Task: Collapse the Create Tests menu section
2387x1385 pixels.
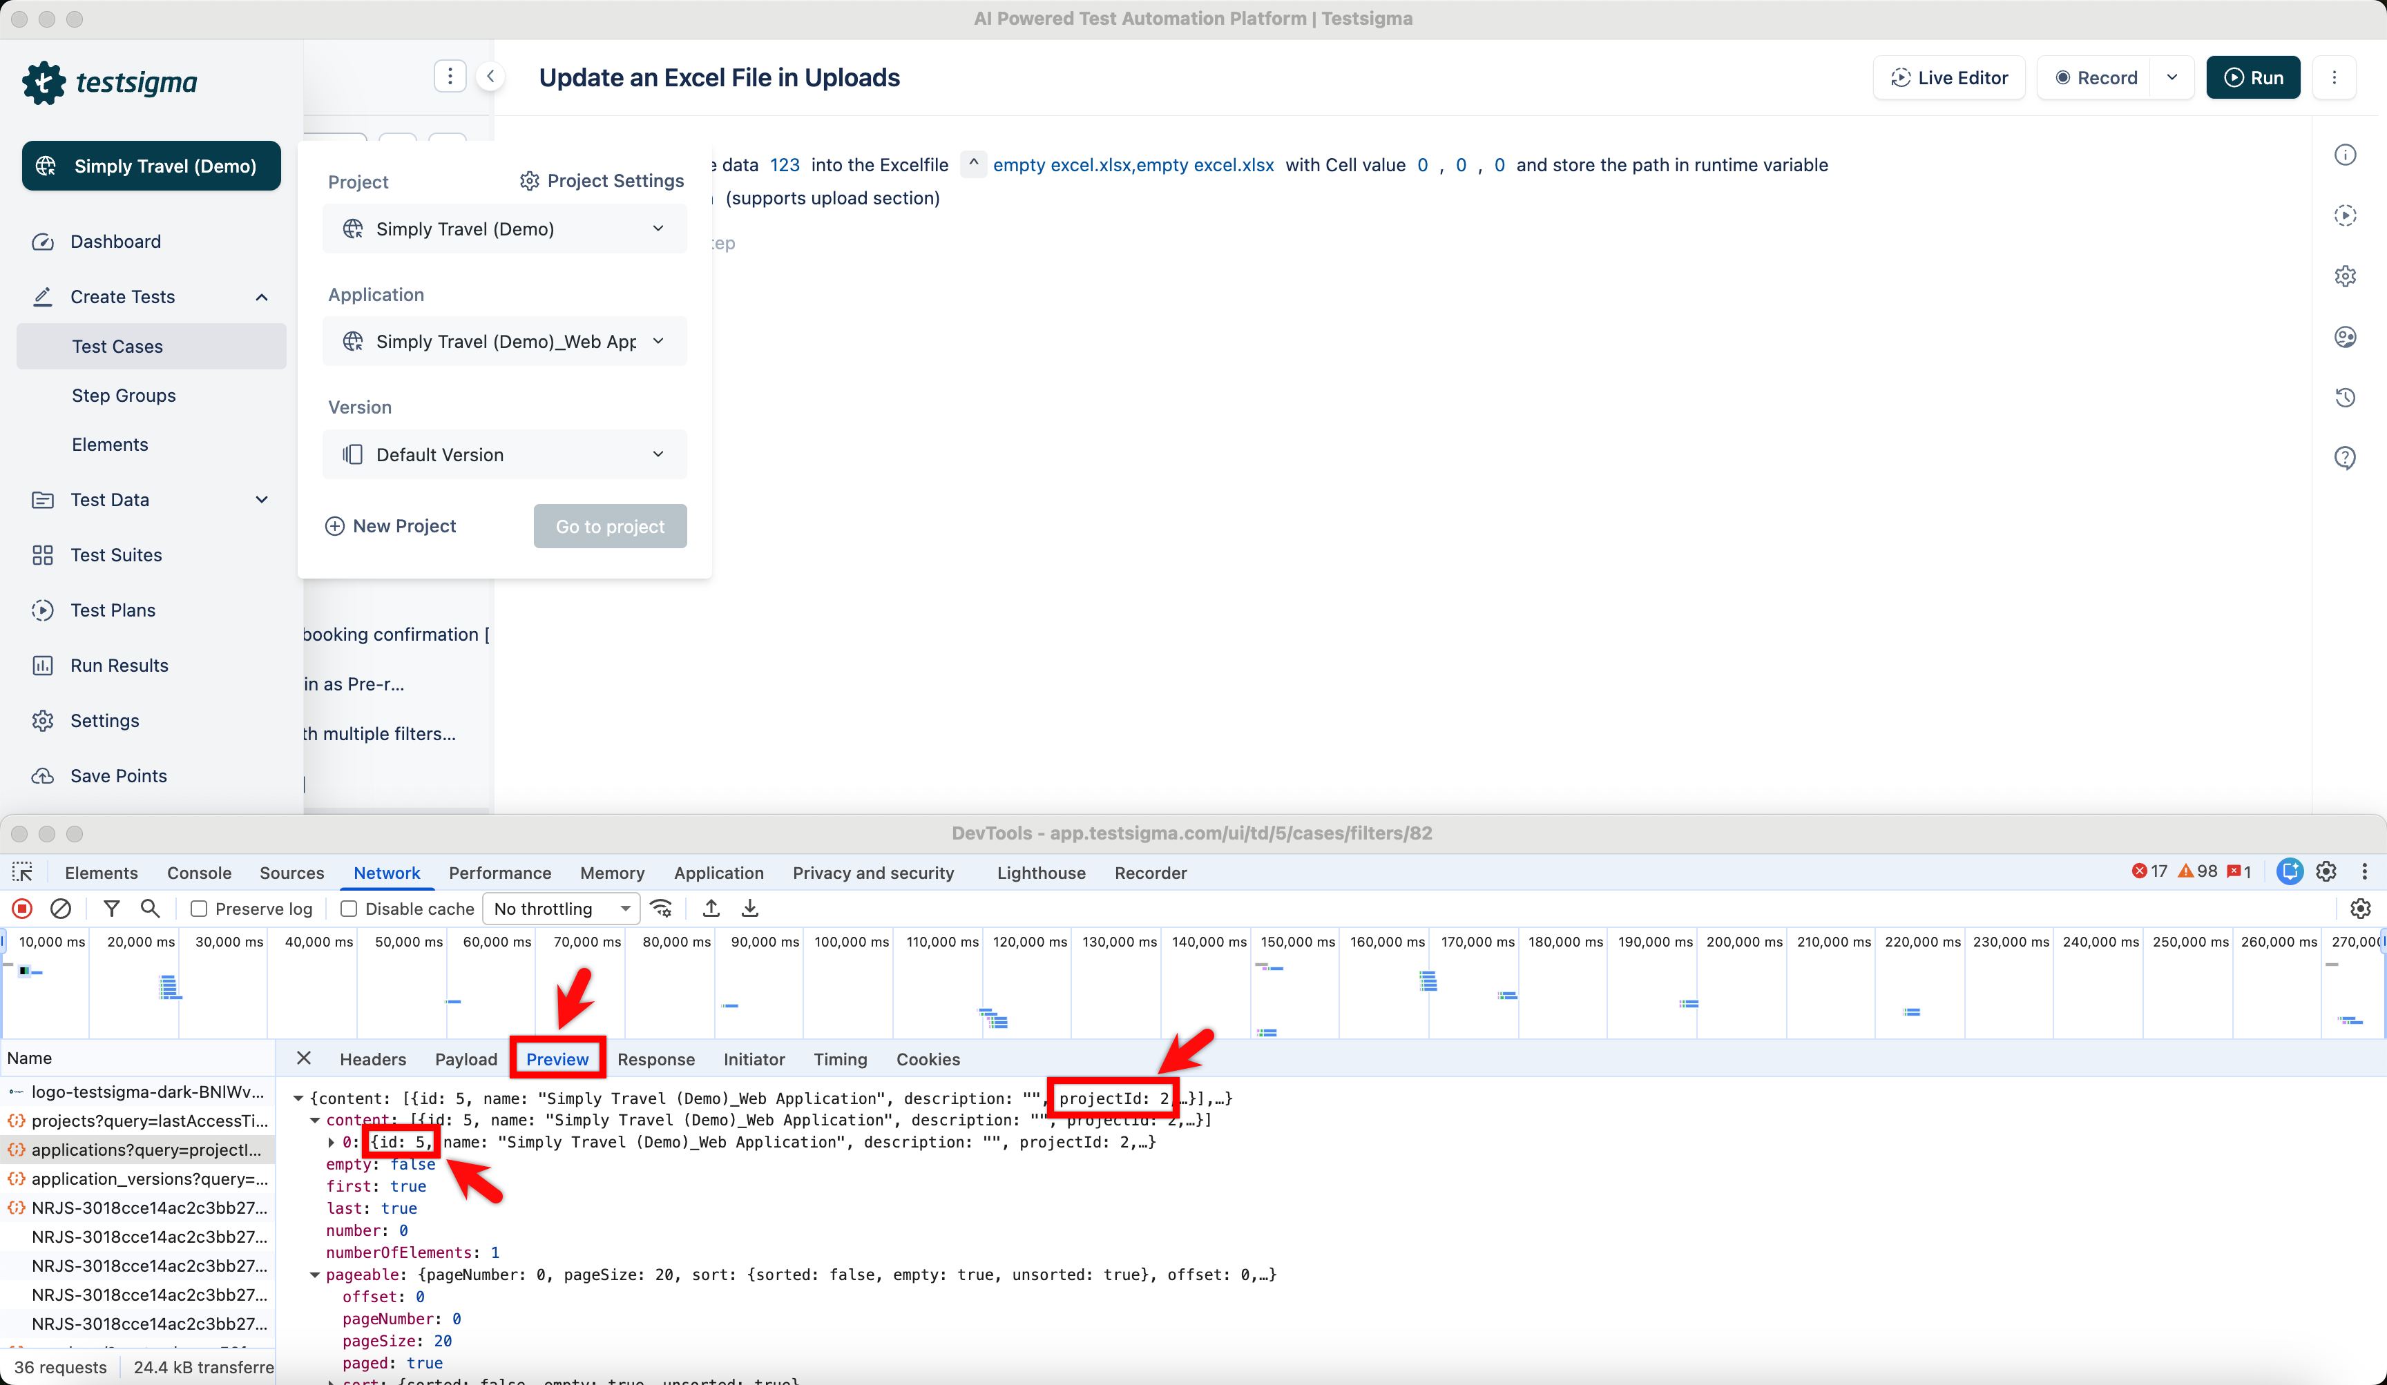Action: (x=262, y=298)
